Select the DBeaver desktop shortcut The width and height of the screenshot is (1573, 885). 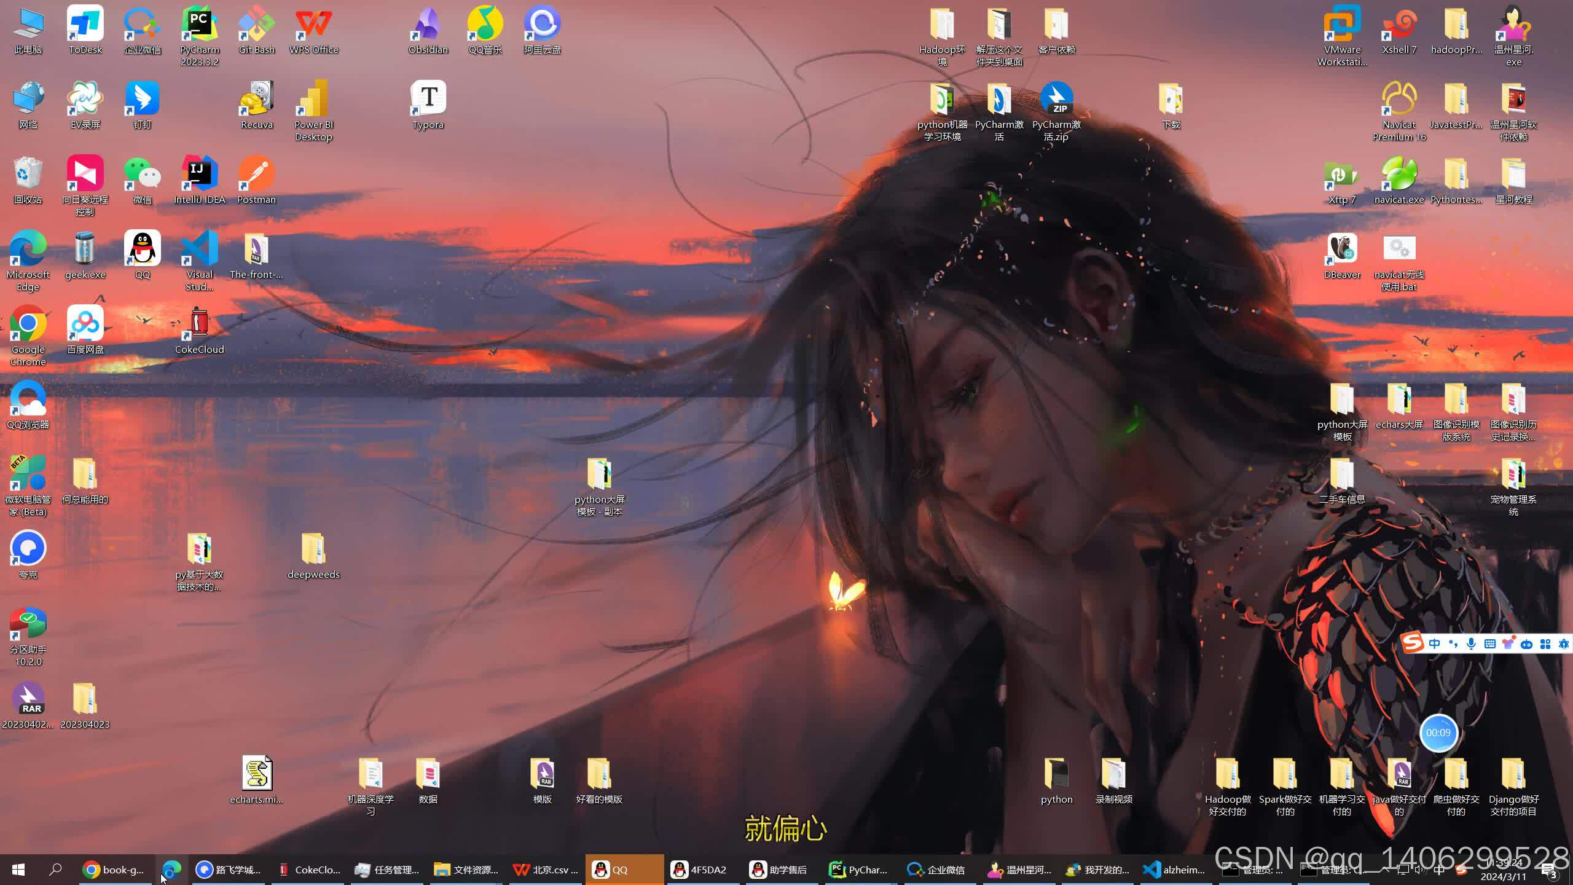pos(1343,256)
